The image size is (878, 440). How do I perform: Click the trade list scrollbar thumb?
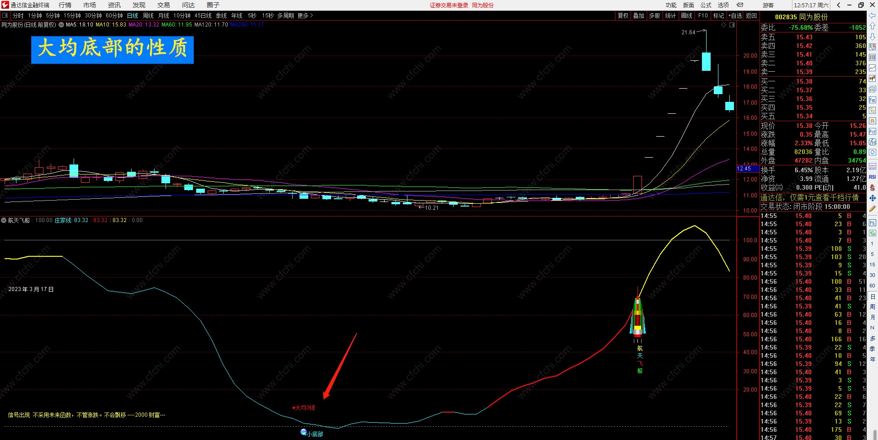pos(875,435)
